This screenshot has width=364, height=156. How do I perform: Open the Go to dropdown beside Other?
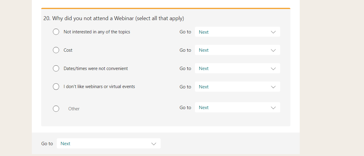pyautogui.click(x=237, y=108)
